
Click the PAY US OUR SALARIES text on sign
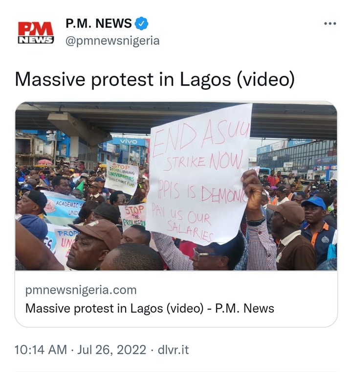click(182, 222)
